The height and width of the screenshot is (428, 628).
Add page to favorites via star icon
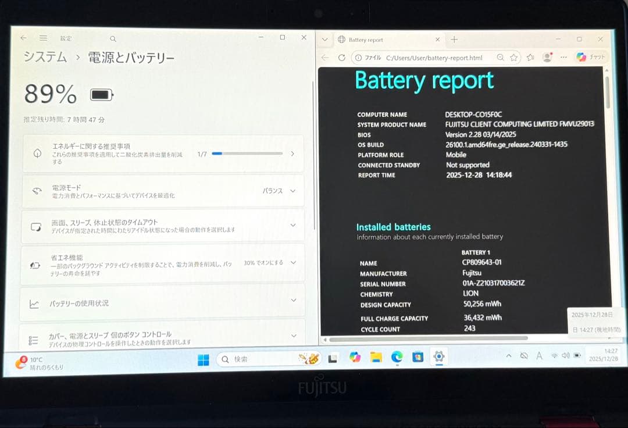click(512, 57)
